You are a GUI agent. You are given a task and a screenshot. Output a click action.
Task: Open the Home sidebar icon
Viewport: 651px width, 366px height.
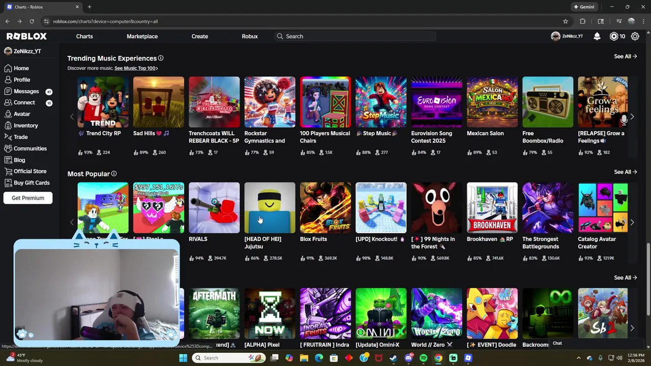[x=8, y=68]
